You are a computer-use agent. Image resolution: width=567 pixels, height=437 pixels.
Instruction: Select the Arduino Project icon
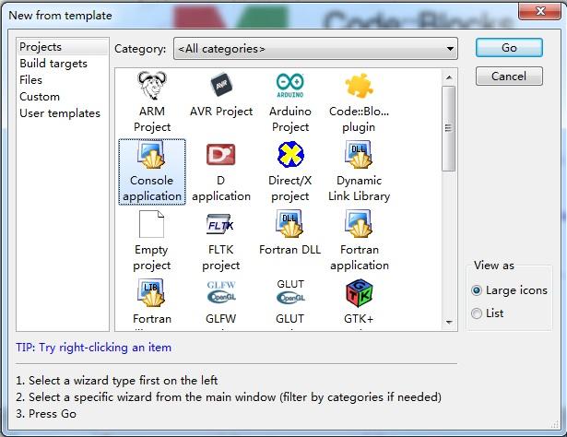(290, 86)
